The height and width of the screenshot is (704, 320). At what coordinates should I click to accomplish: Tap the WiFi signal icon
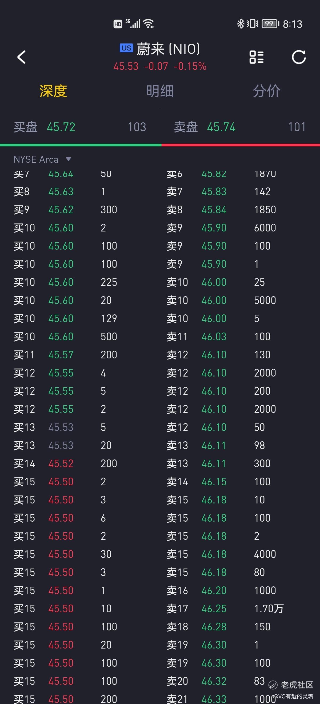[149, 24]
